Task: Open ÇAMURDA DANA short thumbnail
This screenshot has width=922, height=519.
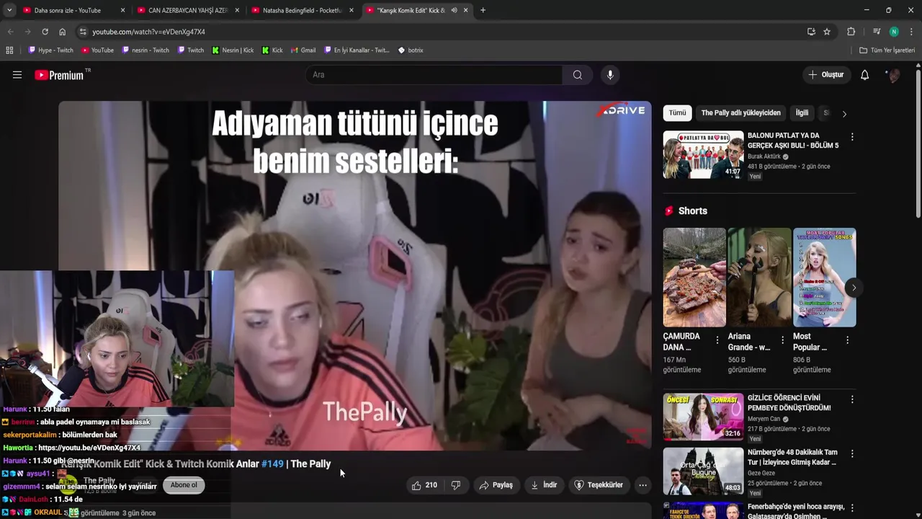Action: pos(694,278)
